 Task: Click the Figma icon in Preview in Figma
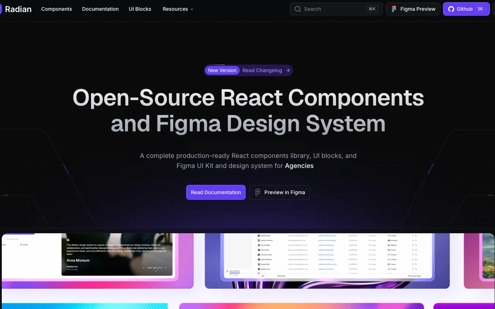point(258,192)
